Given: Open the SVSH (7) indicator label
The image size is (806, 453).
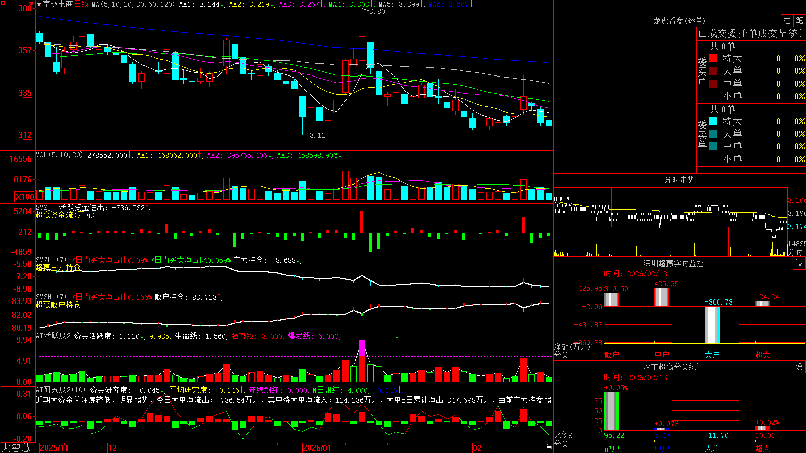Looking at the screenshot, I should 51,297.
